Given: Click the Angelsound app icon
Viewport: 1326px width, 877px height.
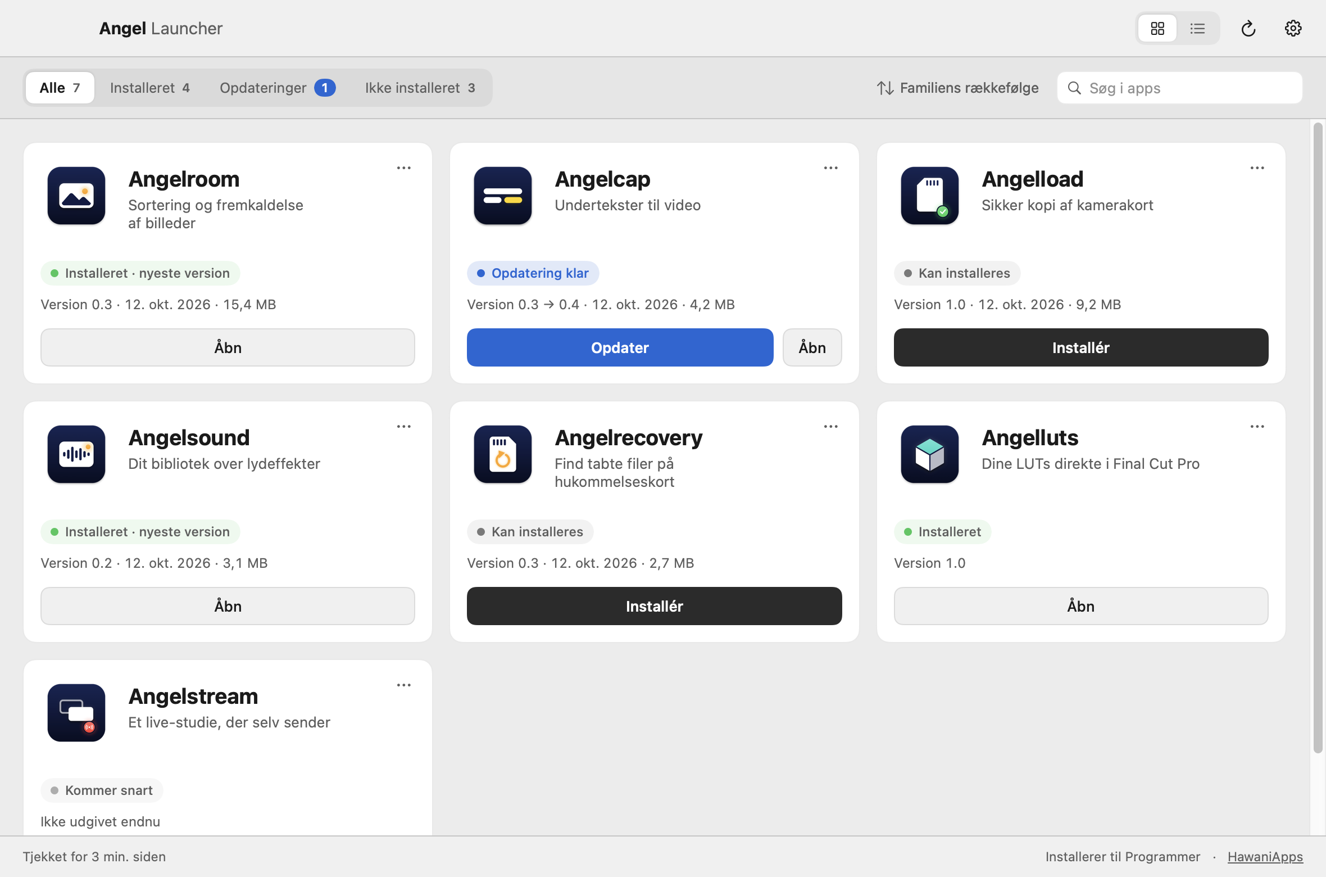Looking at the screenshot, I should pyautogui.click(x=76, y=454).
